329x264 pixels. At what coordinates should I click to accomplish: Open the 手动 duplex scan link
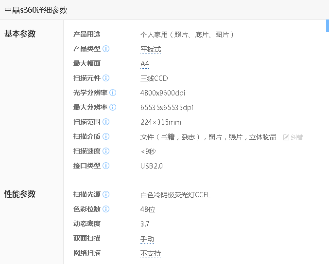coord(147,239)
